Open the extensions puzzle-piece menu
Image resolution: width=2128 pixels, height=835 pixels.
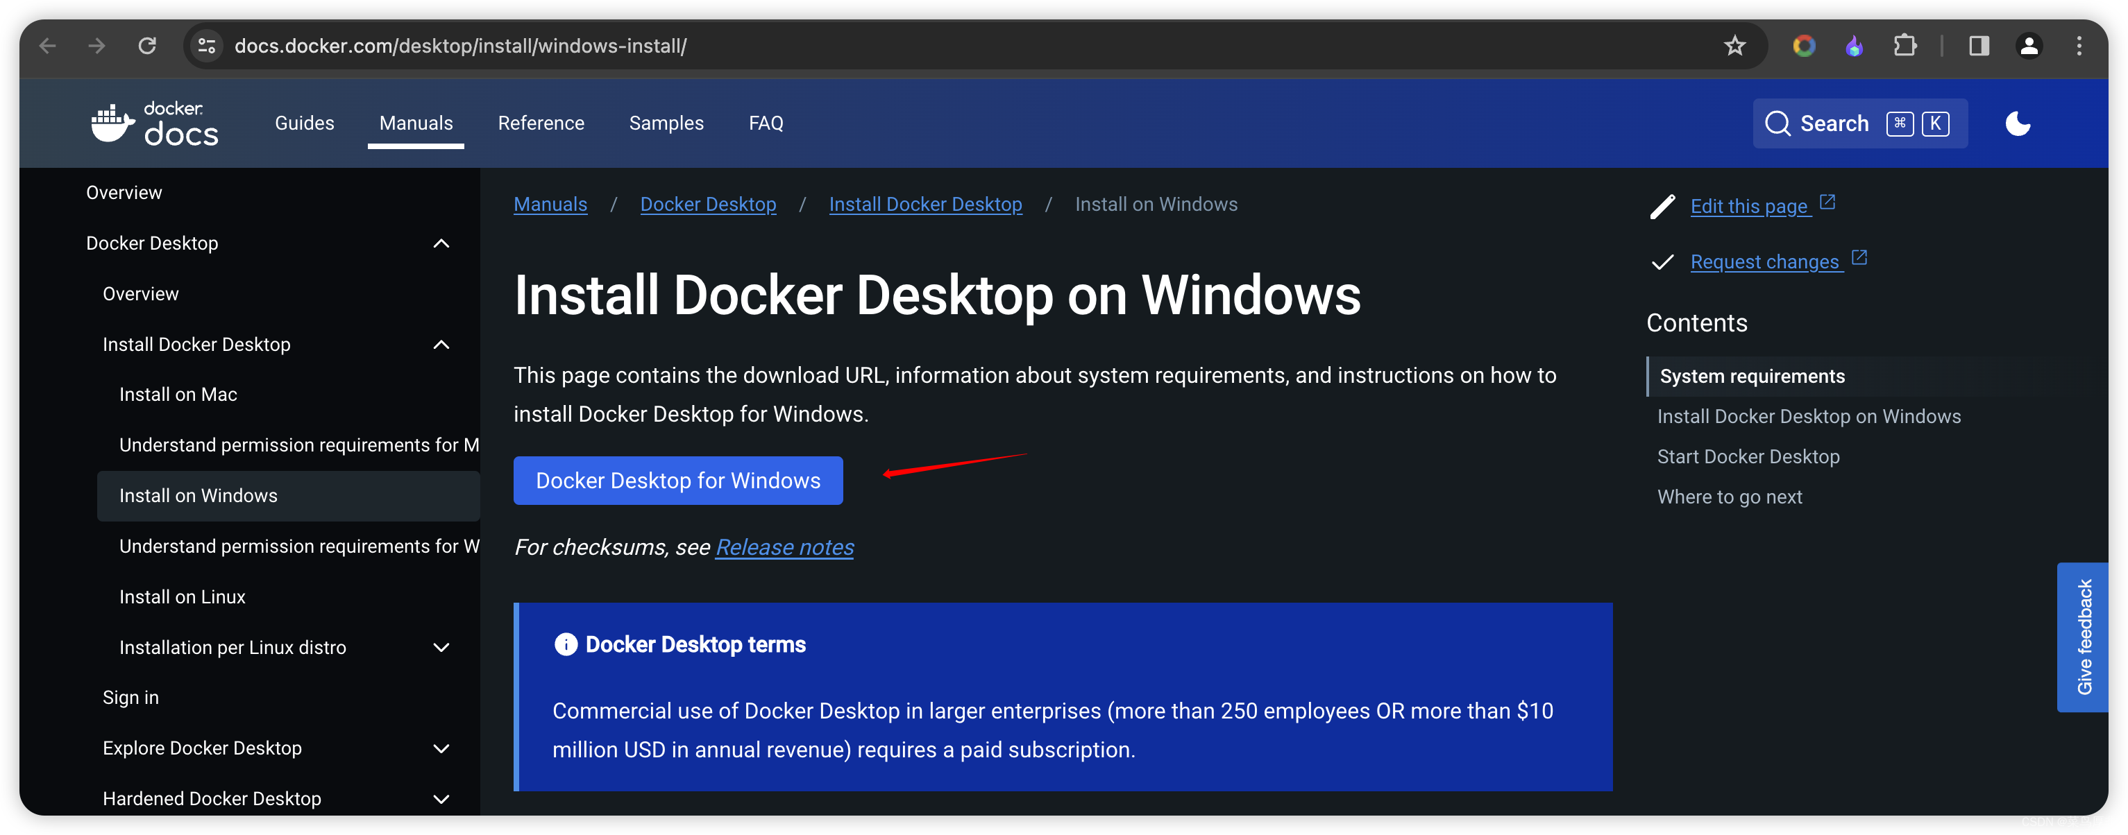pos(1904,46)
